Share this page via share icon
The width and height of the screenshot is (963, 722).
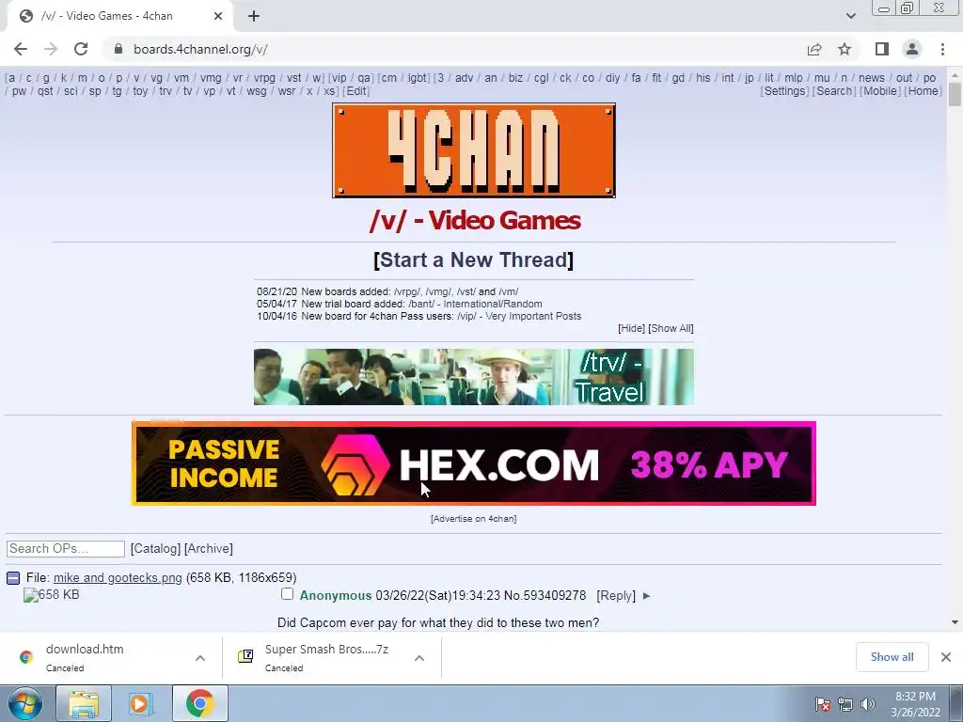click(x=814, y=49)
